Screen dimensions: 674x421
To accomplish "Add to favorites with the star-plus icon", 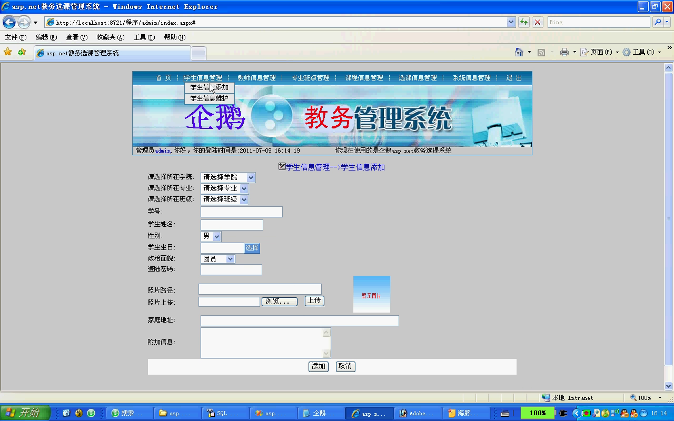I will point(22,52).
